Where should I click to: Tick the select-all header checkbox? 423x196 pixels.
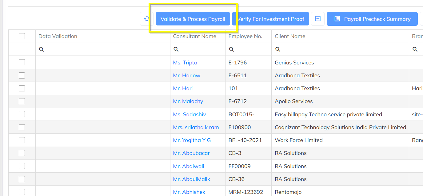(x=22, y=36)
